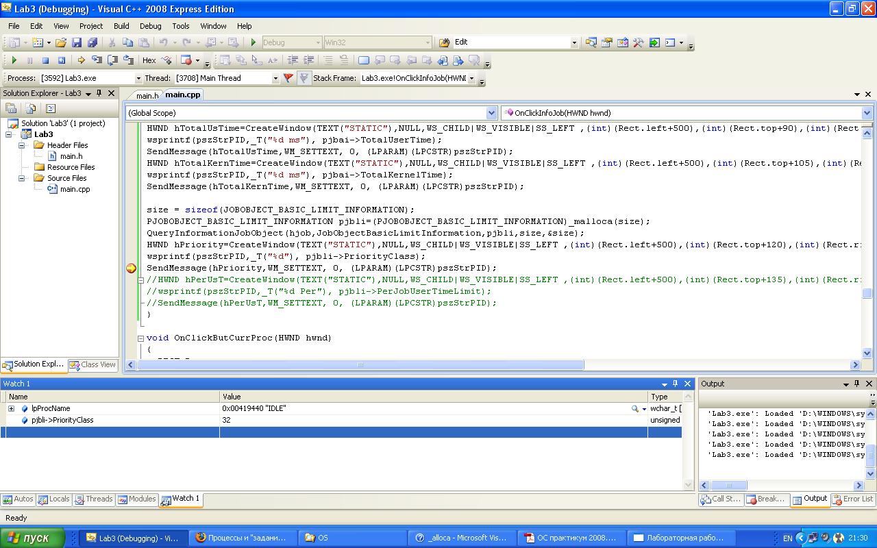Click the Properties icon in Solution Explorer
877x548 pixels.
[11, 108]
